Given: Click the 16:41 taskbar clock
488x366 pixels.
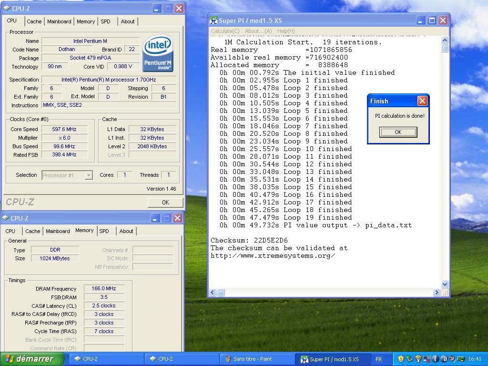Looking at the screenshot, I should click(x=475, y=359).
